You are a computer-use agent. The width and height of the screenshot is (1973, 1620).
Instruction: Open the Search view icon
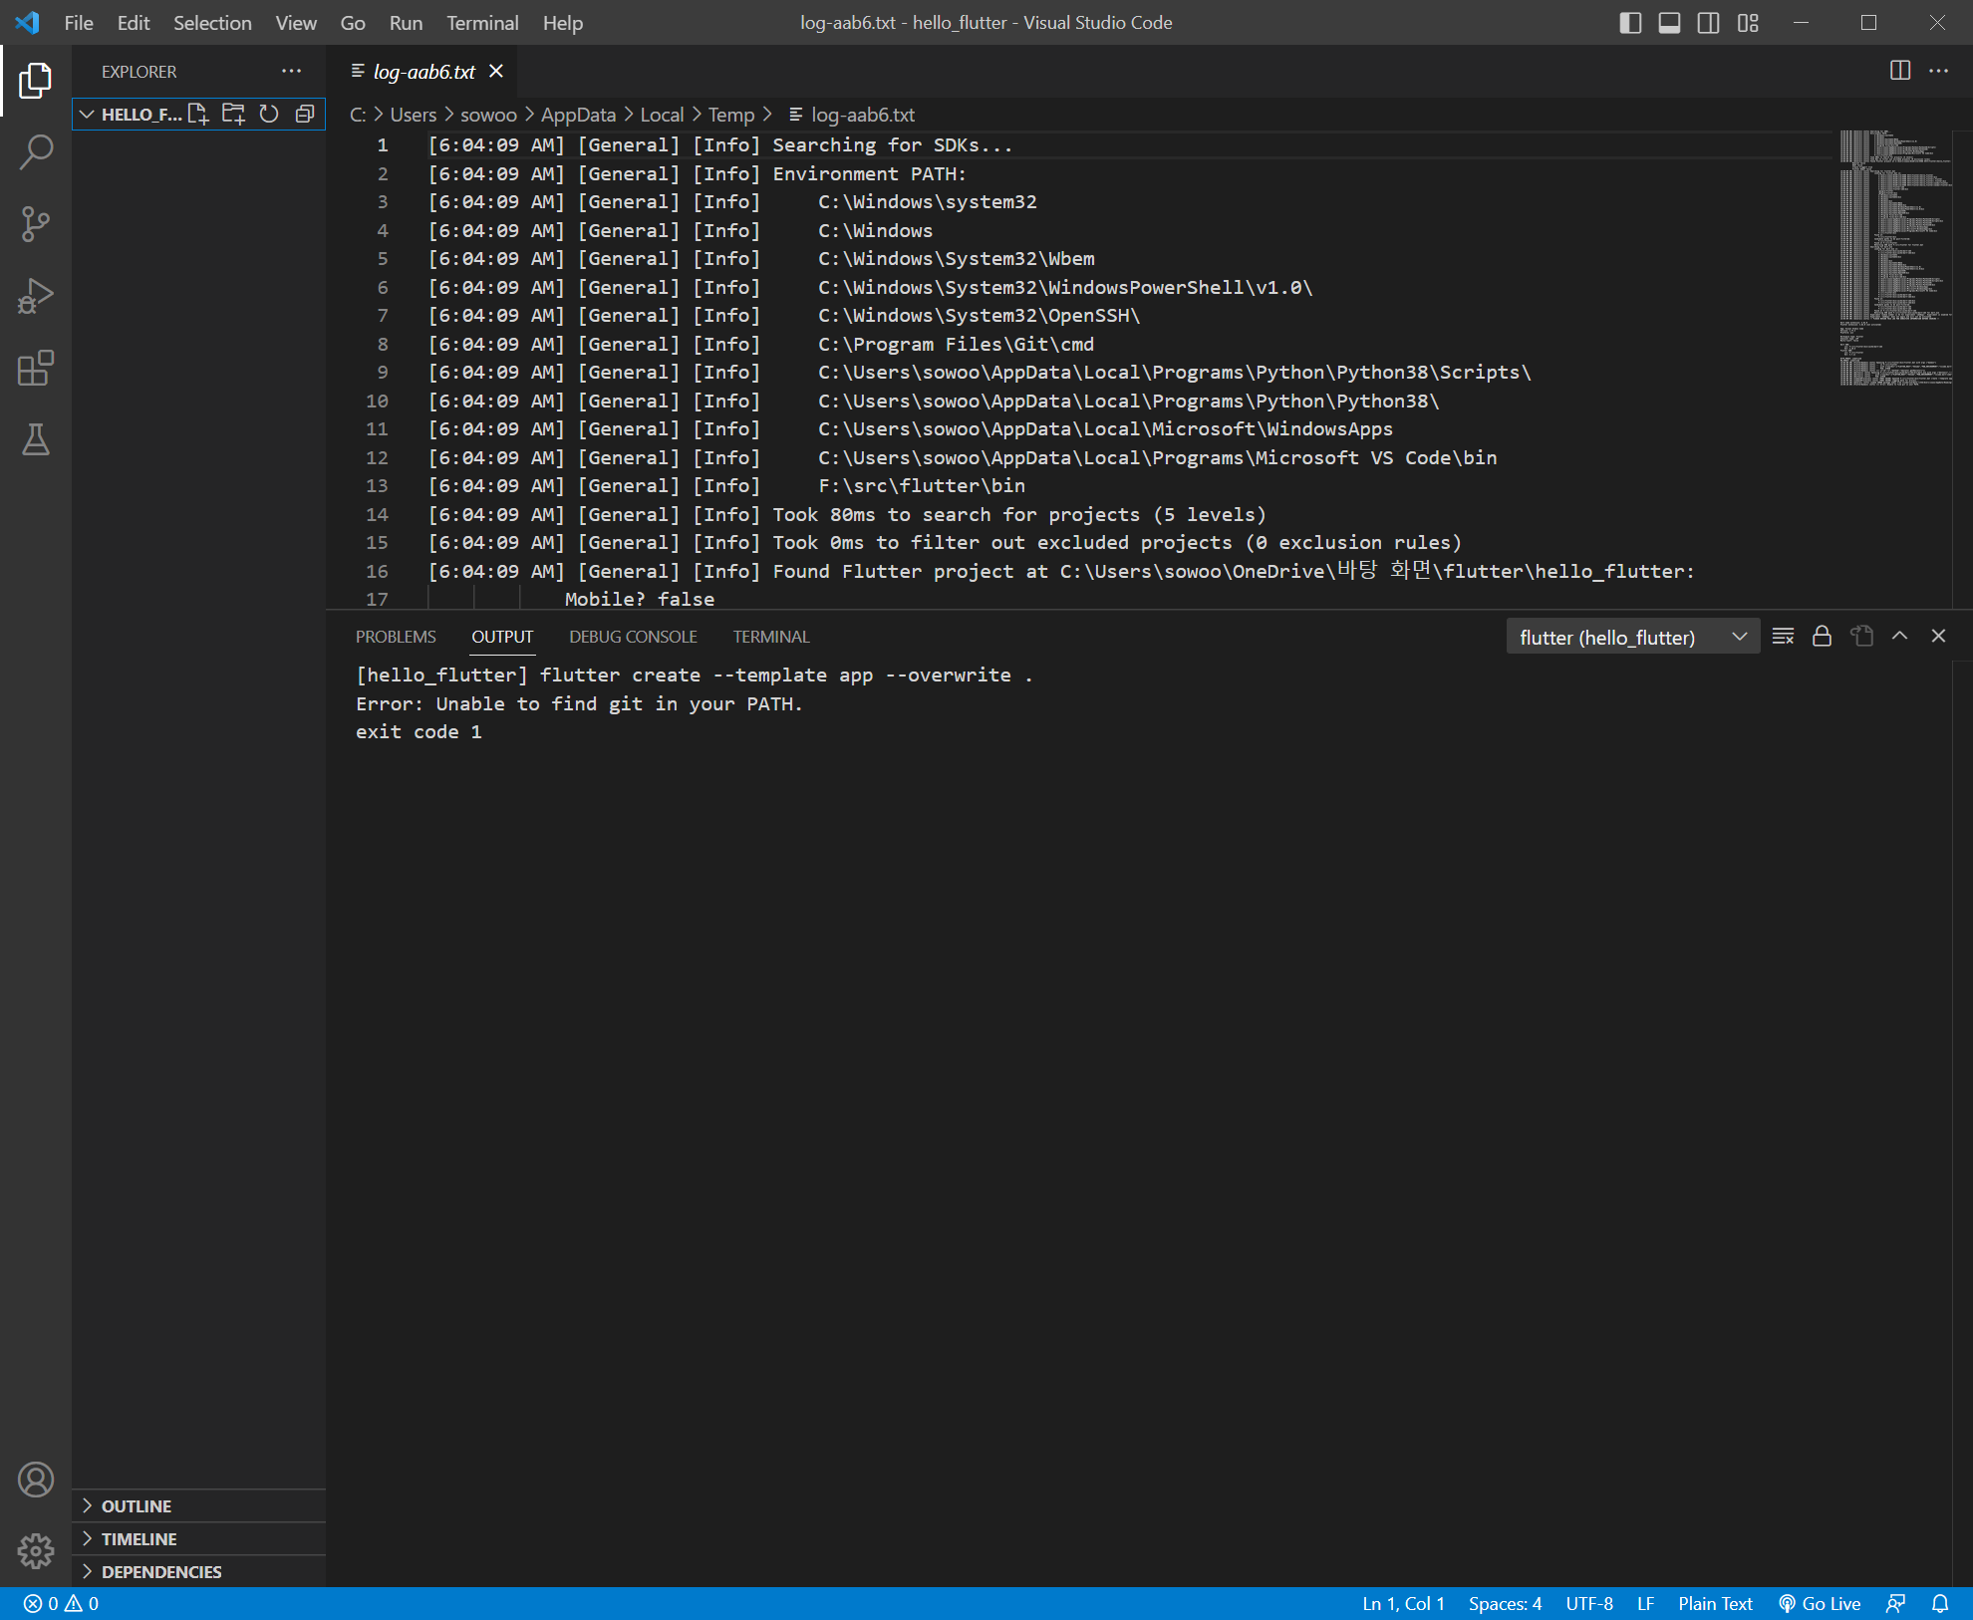36,152
